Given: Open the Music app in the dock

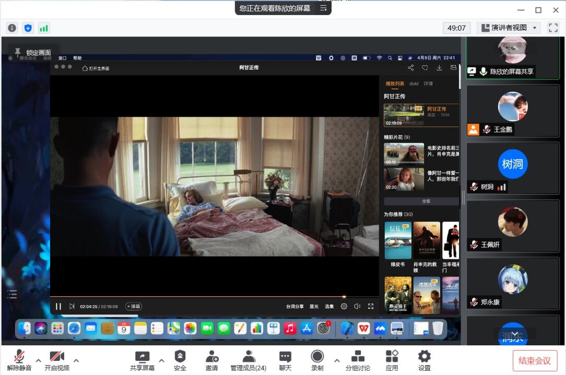Looking at the screenshot, I should 290,328.
